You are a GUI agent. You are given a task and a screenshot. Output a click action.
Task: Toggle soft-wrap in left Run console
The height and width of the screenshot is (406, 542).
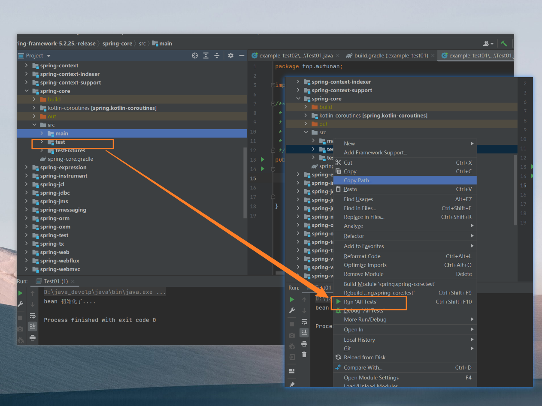(x=33, y=316)
